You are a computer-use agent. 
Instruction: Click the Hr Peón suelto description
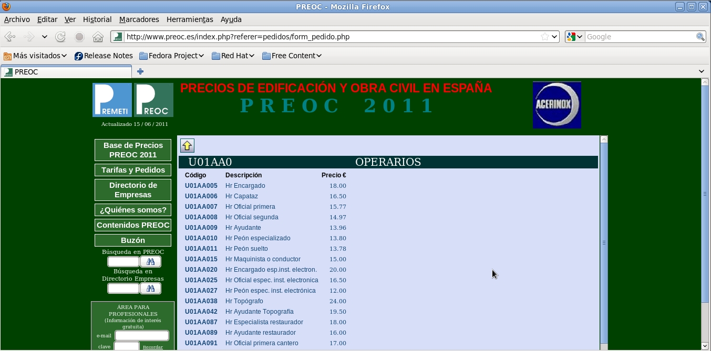(246, 249)
